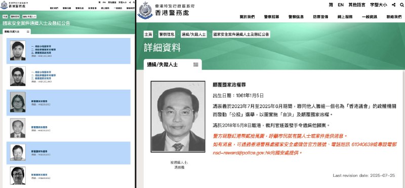Click the 警察信息 breadcrumb on right page

[167, 34]
